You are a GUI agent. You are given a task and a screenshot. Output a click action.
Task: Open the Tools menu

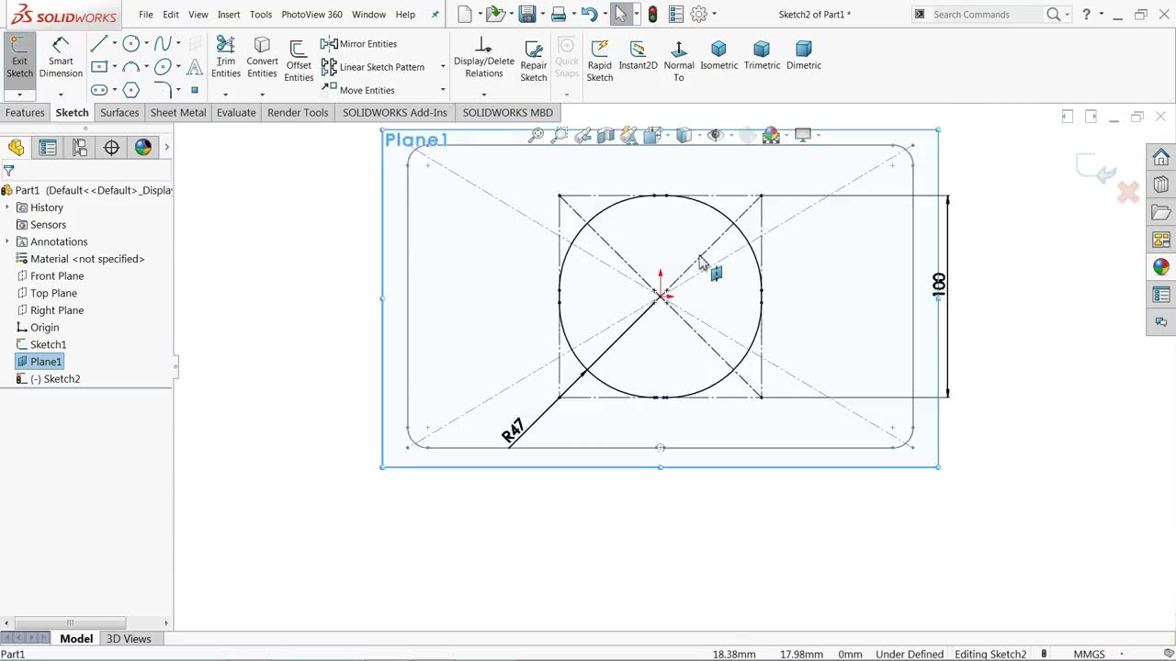click(261, 15)
